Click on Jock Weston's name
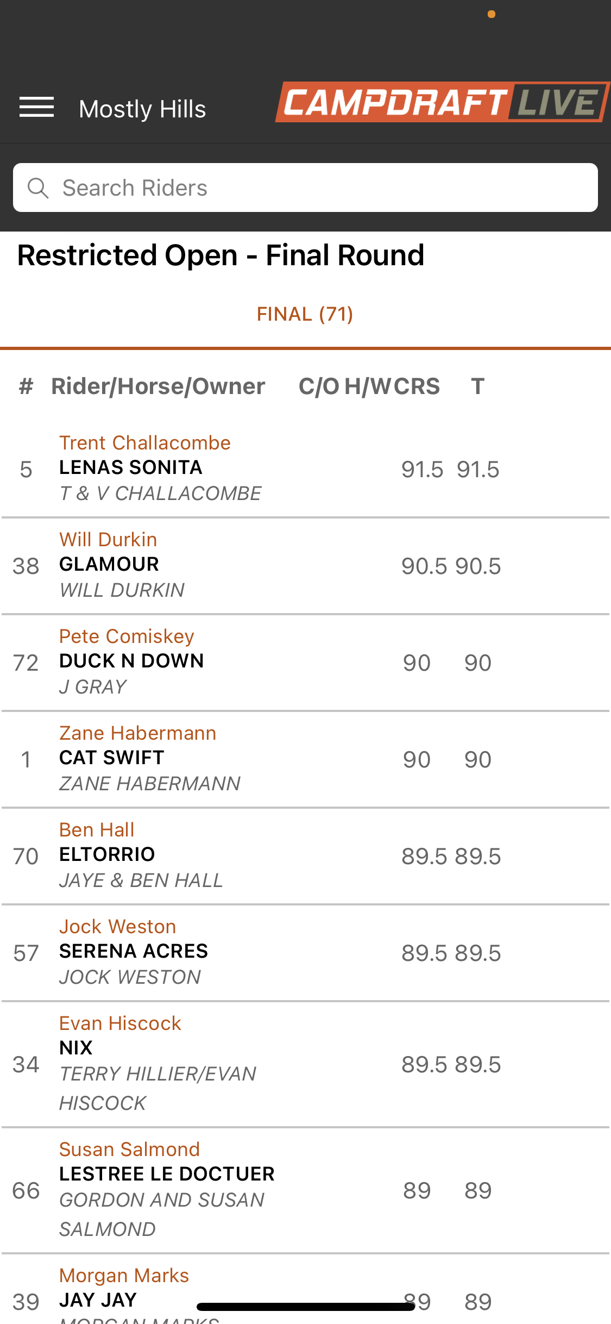Image resolution: width=611 pixels, height=1324 pixels. coord(117,927)
